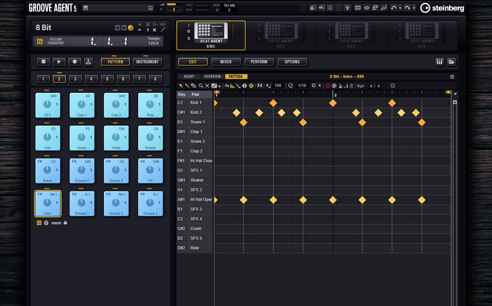Expand the dropdown arrow after Sign 4/4
This screenshot has width=492, height=306.
[393, 85]
